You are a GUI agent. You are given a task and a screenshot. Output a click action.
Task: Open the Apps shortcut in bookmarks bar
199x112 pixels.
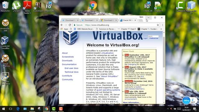(x=64, y=29)
